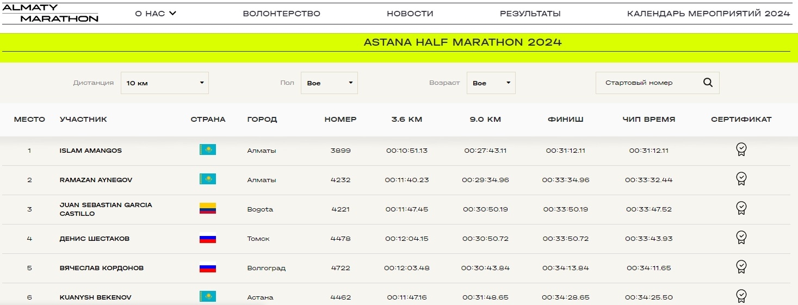The height and width of the screenshot is (305, 798).
Task: Click certificate icon for Juan Sebastian Garcia Castillo
Action: pyautogui.click(x=741, y=208)
